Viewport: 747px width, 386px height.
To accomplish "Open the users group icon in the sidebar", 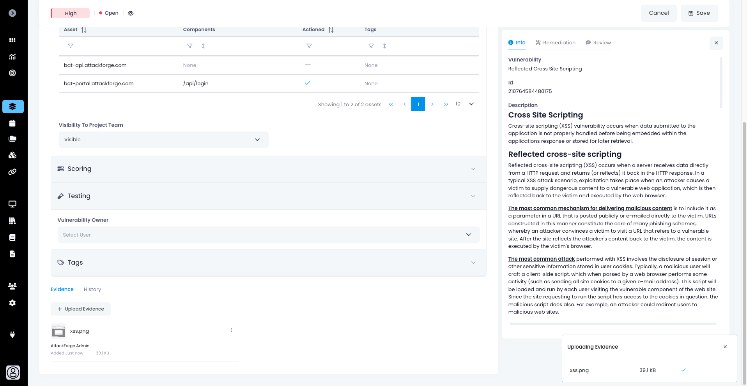I will 12,286.
